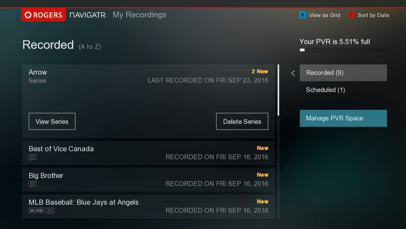
Task: Click the left chevron beside Recorded (9)
Action: [x=293, y=73]
